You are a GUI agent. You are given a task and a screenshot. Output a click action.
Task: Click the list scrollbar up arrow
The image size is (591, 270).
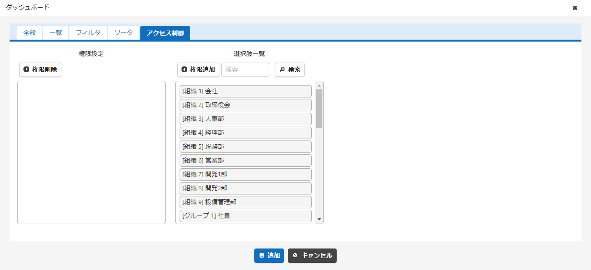[319, 86]
